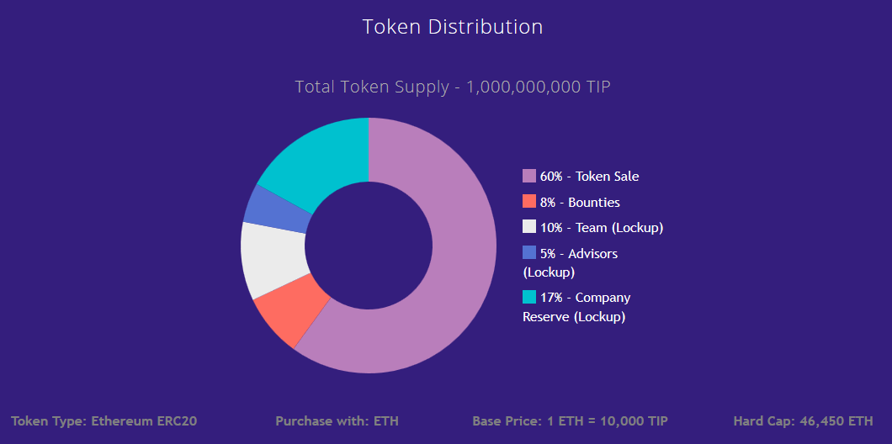Image resolution: width=892 pixels, height=444 pixels.
Task: Select the white Team donut slice
Action: click(x=273, y=259)
